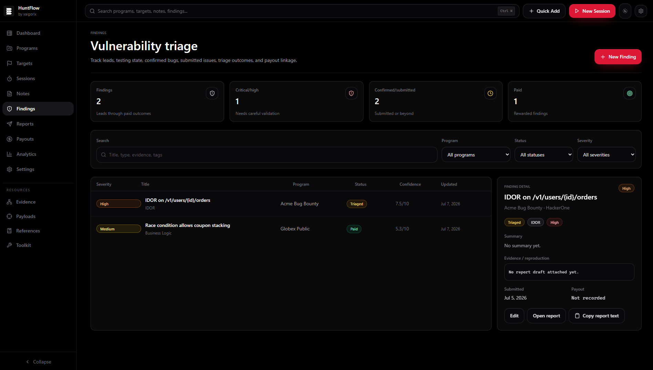Click the Ctrl K shortcut badge

click(506, 11)
